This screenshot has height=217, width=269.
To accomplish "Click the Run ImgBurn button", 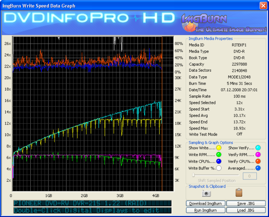I will tap(206, 210).
